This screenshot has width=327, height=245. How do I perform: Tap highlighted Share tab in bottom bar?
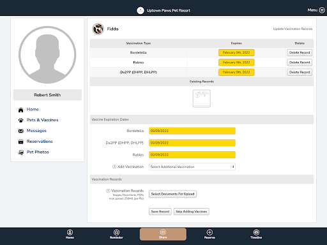(163, 234)
